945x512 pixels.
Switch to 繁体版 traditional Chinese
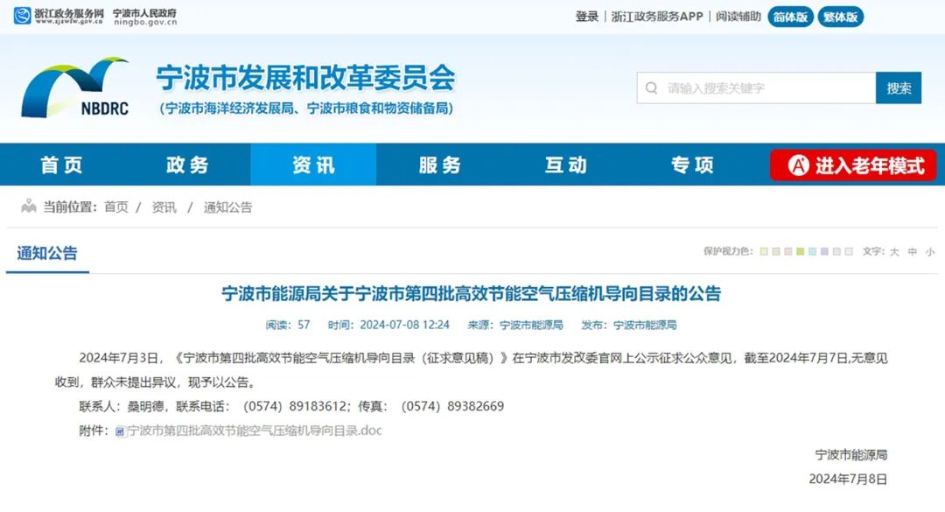839,16
